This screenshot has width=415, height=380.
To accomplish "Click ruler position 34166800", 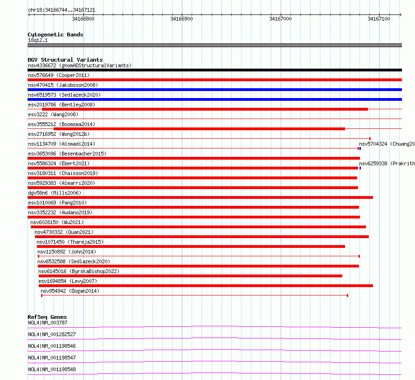I will (83, 19).
